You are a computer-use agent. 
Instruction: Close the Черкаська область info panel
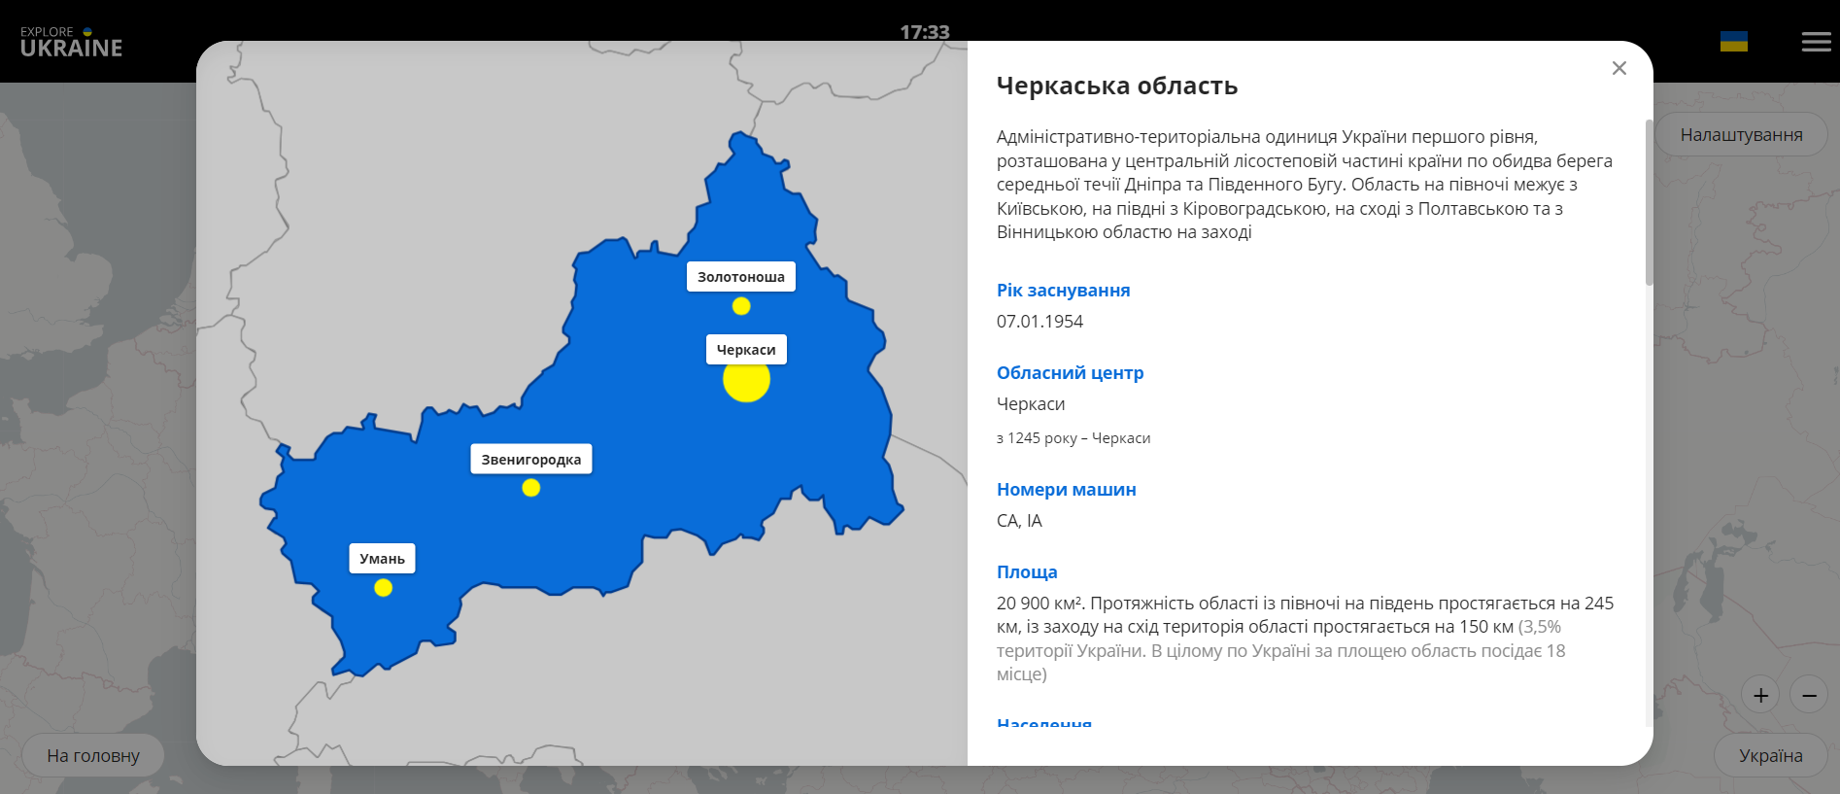coord(1619,68)
